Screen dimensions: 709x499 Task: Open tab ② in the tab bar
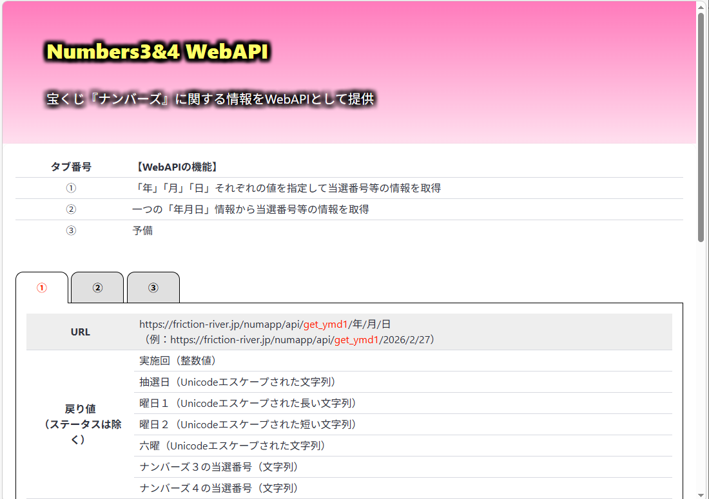(97, 288)
